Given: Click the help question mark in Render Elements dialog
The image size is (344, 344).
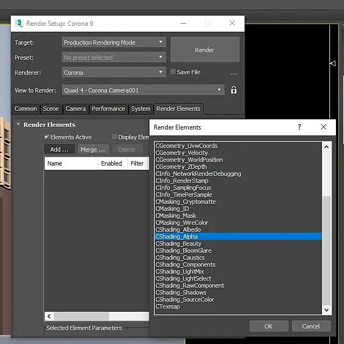Looking at the screenshot, I should point(299,127).
